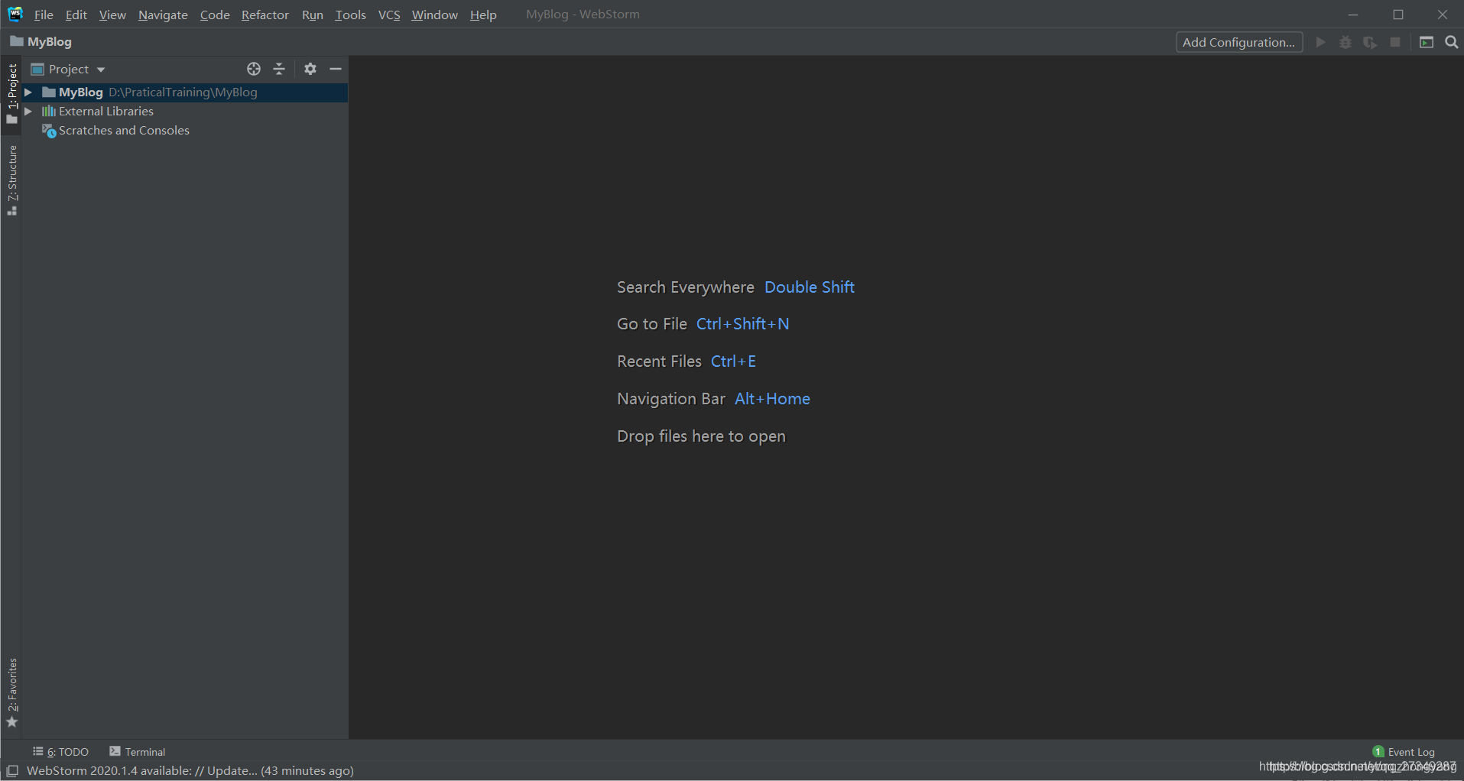Toggle the 2: Favorites side tab
The image size is (1464, 781).
[x=11, y=693]
